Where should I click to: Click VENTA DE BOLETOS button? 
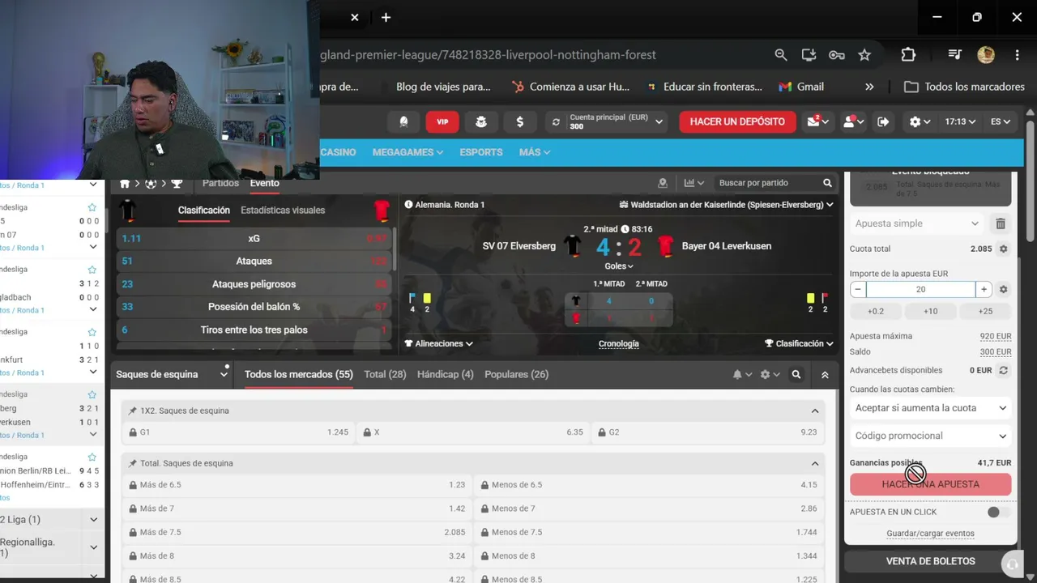[930, 561]
